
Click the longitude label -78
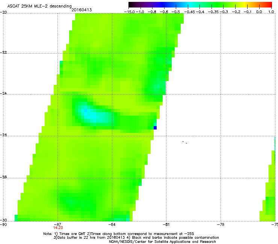(x=221, y=224)
